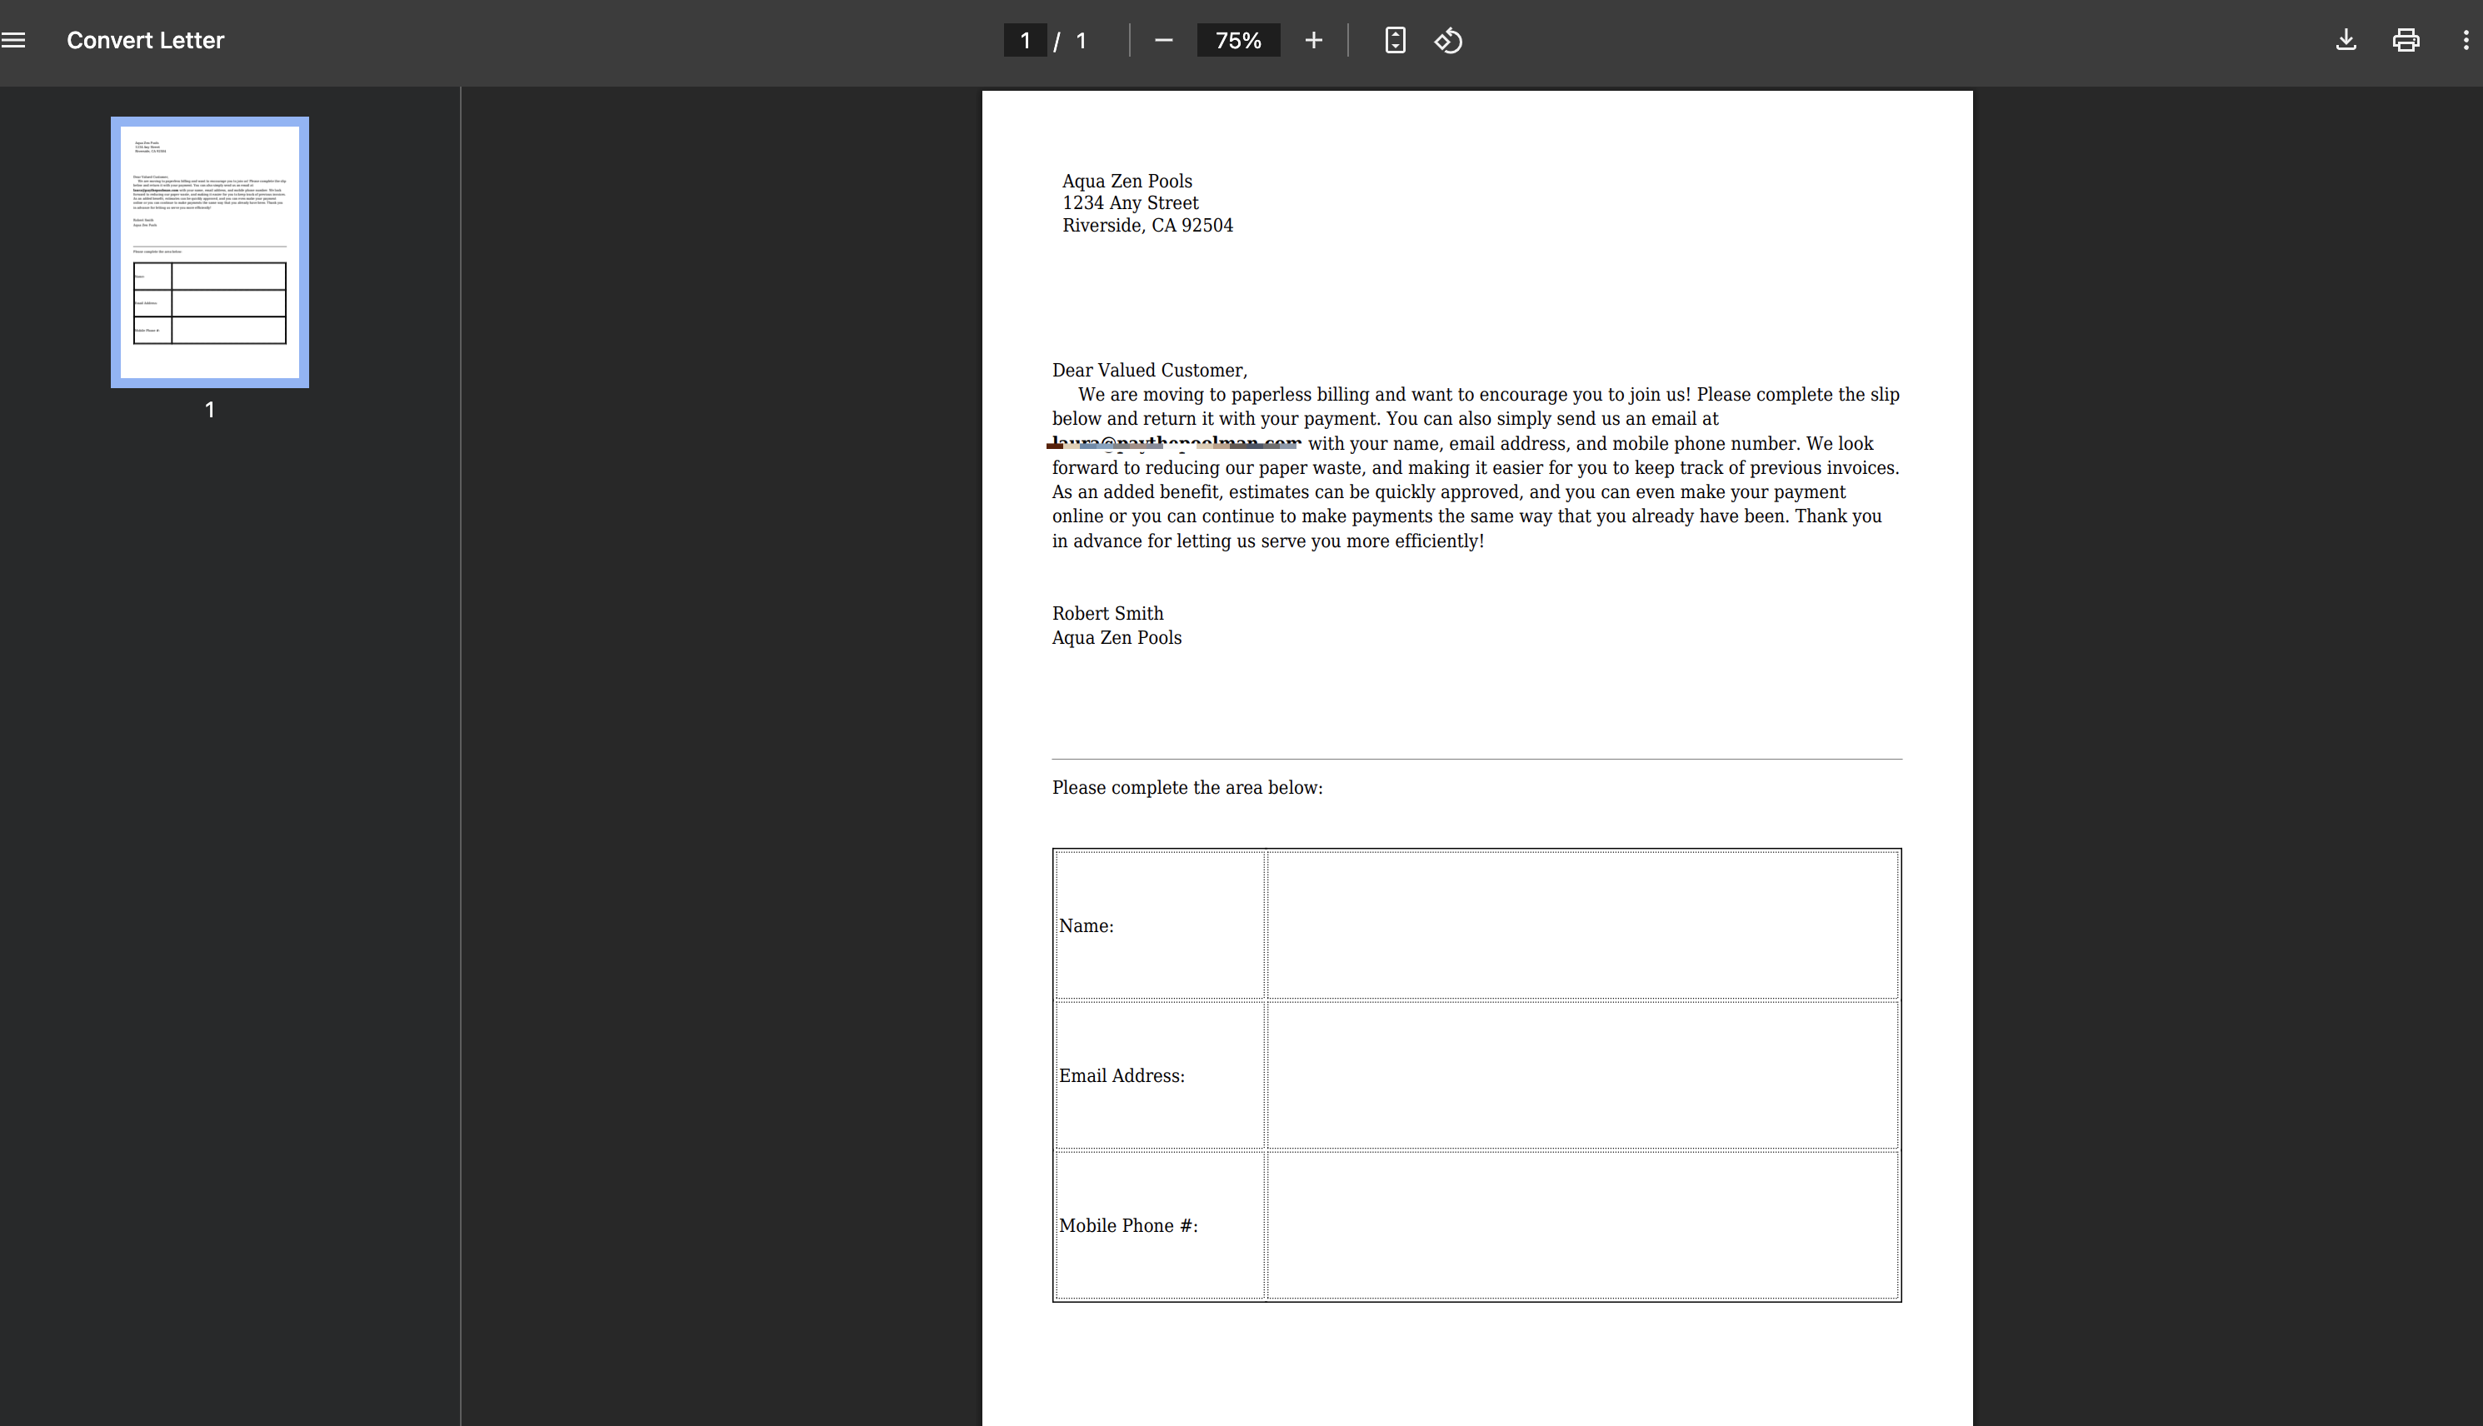Screen dimensions: 2483x1426
Task: Download the PDF file
Action: pos(2345,40)
